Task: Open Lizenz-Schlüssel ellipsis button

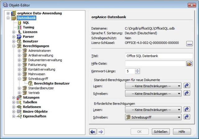Action: (189, 44)
